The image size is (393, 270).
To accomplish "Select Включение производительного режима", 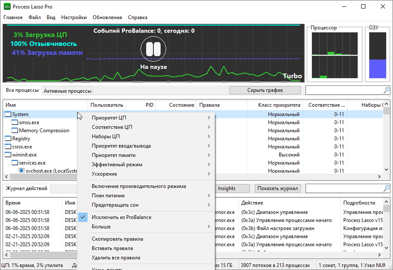I will coord(139,186).
